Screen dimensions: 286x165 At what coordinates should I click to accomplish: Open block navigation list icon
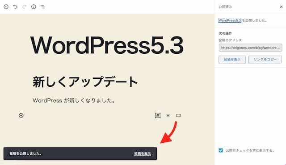tap(43, 7)
